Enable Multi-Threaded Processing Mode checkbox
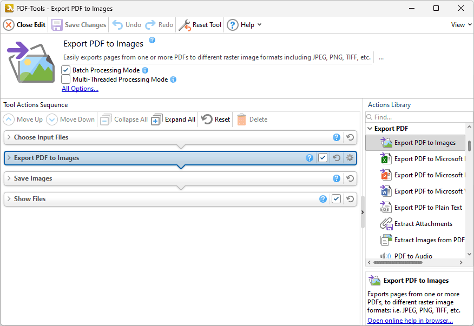 [65, 79]
